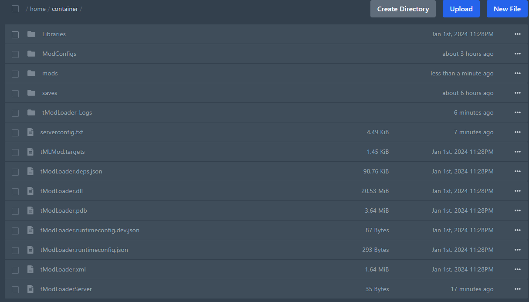
Task: Click the file icon for tModLoader.deps.json
Action: pos(30,171)
